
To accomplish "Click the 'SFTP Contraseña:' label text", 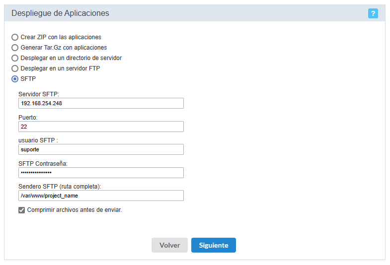I will pos(43,164).
